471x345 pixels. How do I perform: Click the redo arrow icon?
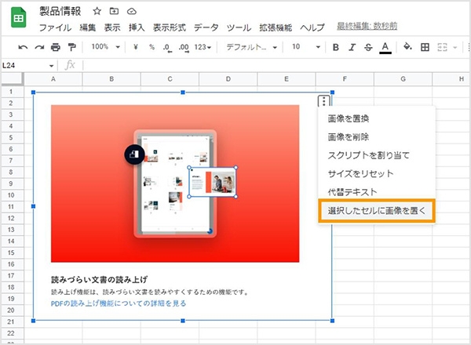pos(38,47)
